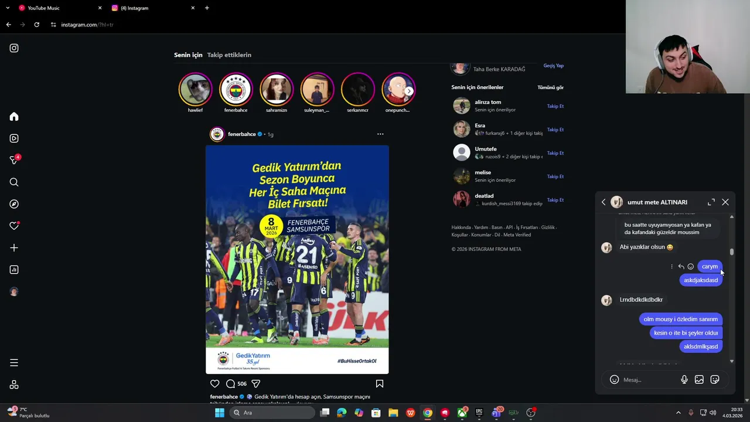Follow Esra with Takip Et

pyautogui.click(x=555, y=130)
